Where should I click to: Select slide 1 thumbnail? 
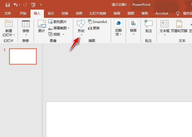[23, 56]
